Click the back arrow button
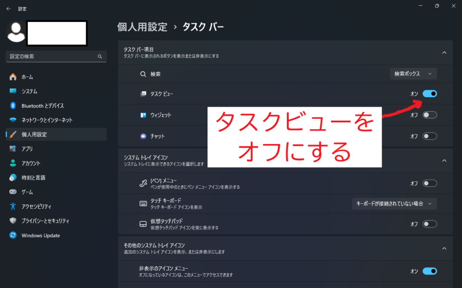The width and height of the screenshot is (462, 288). click(8, 8)
